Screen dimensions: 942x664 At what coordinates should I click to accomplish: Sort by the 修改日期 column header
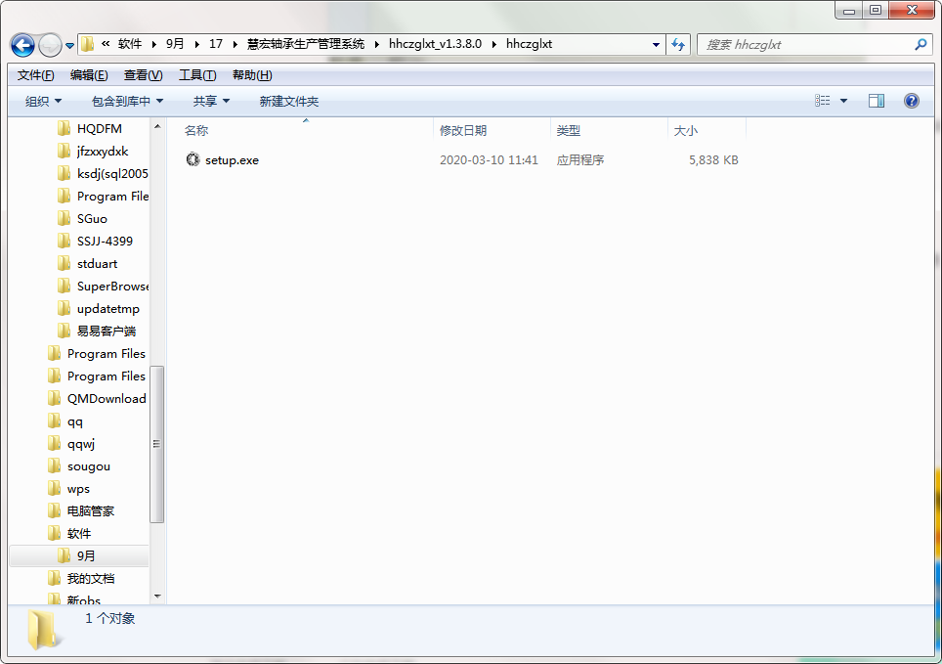pyautogui.click(x=463, y=130)
